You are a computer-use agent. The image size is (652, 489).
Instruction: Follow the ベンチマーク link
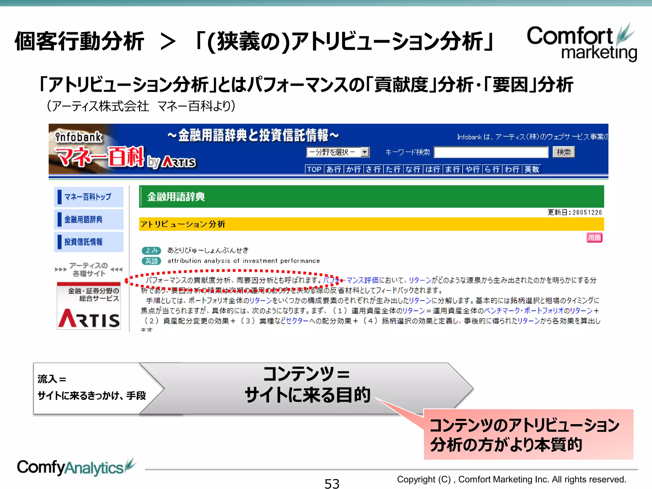tap(502, 311)
